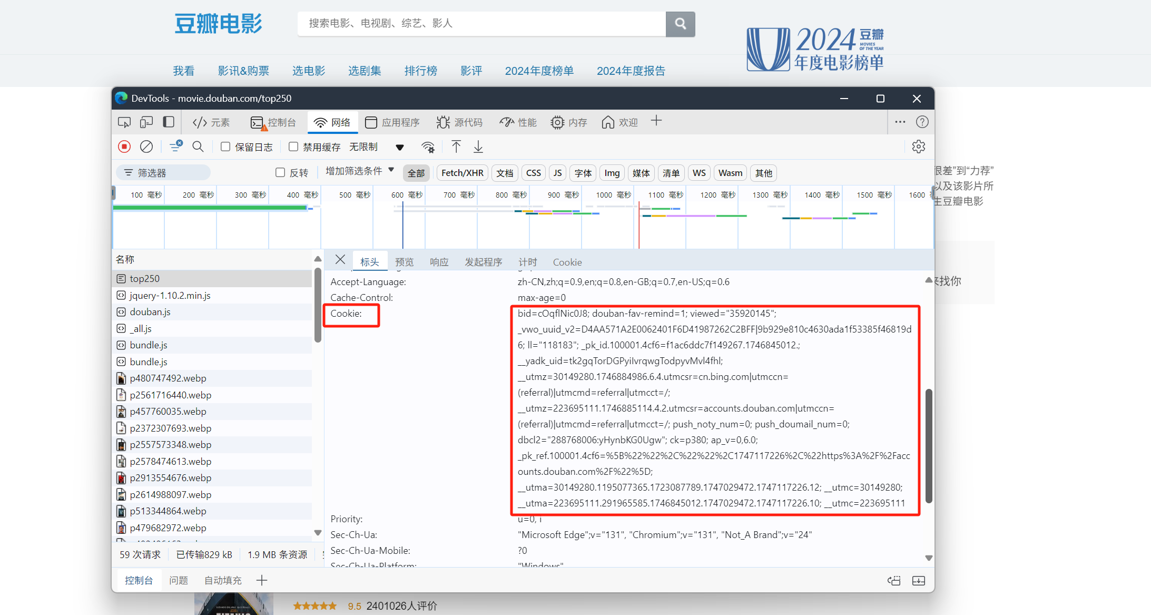
Task: Clear the network log
Action: pos(146,147)
